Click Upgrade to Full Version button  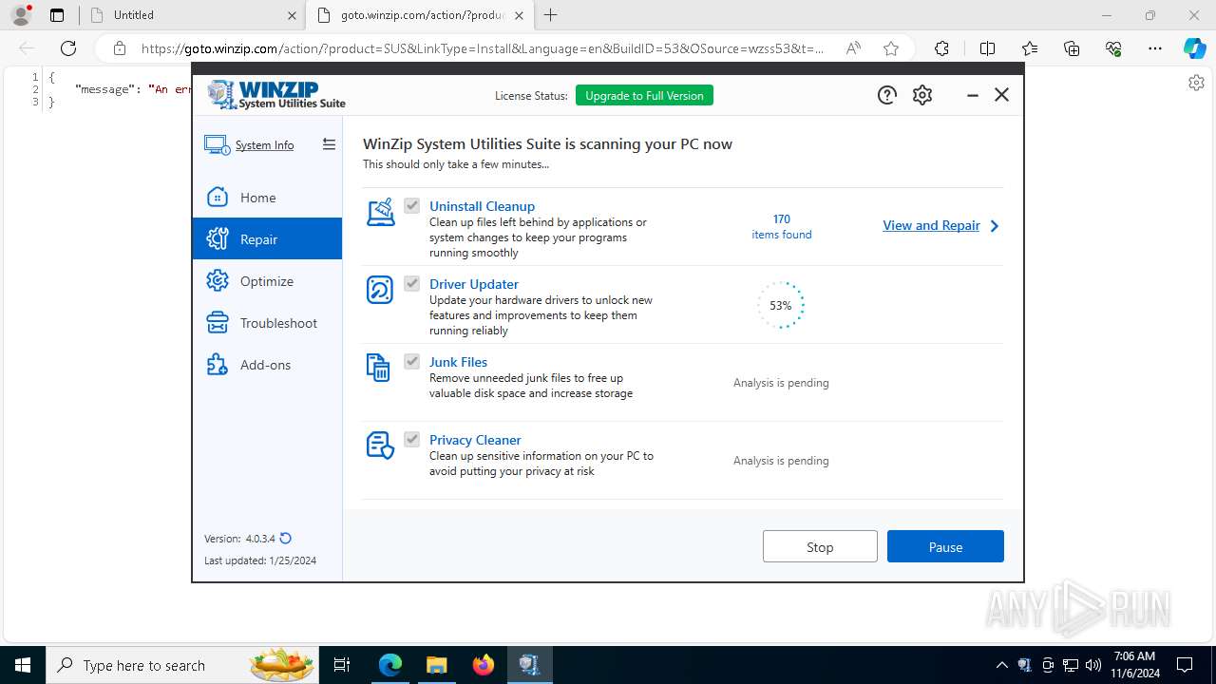pyautogui.click(x=644, y=95)
